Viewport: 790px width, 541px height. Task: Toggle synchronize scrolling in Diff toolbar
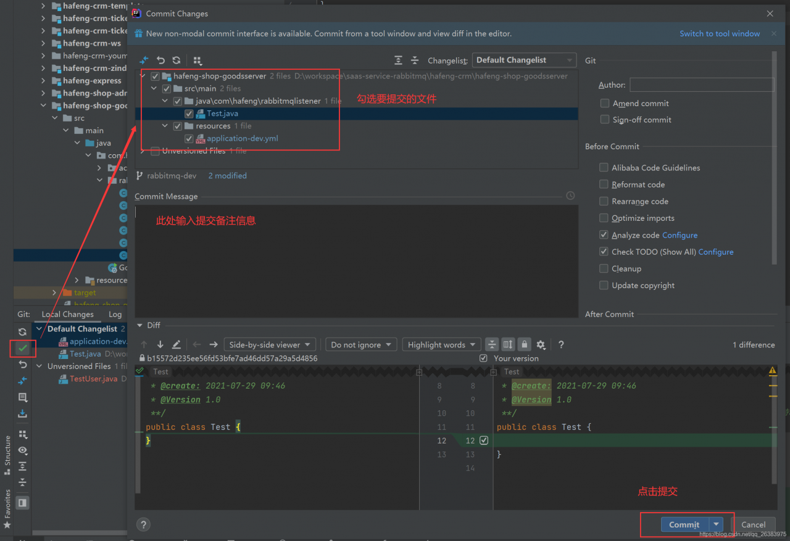508,345
